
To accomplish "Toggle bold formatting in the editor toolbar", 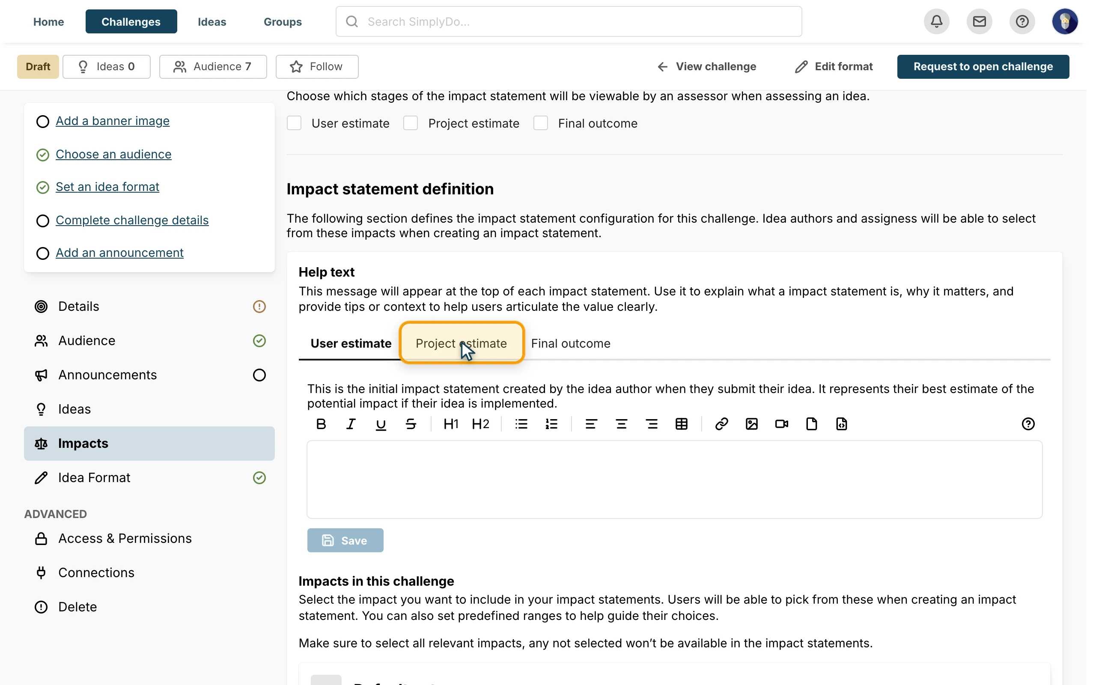I will point(321,424).
